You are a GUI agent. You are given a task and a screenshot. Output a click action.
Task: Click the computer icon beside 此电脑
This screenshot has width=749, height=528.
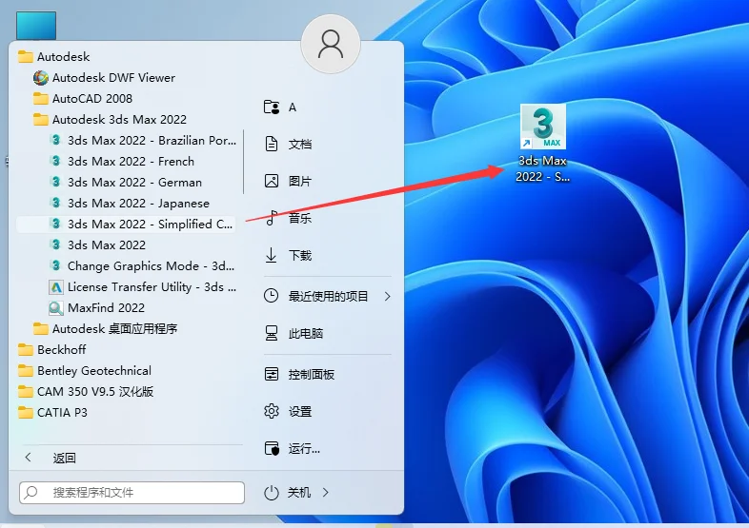point(272,333)
